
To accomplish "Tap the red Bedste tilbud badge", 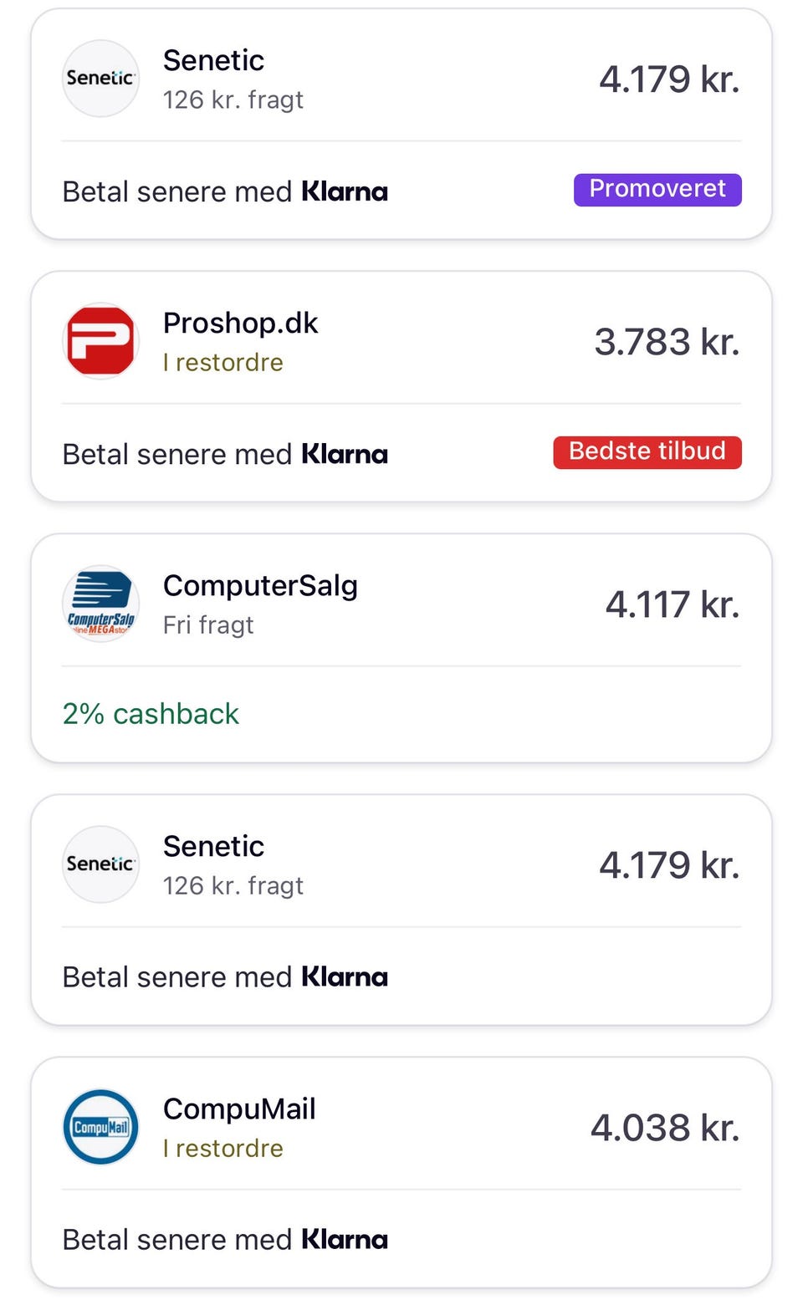I will pyautogui.click(x=647, y=451).
